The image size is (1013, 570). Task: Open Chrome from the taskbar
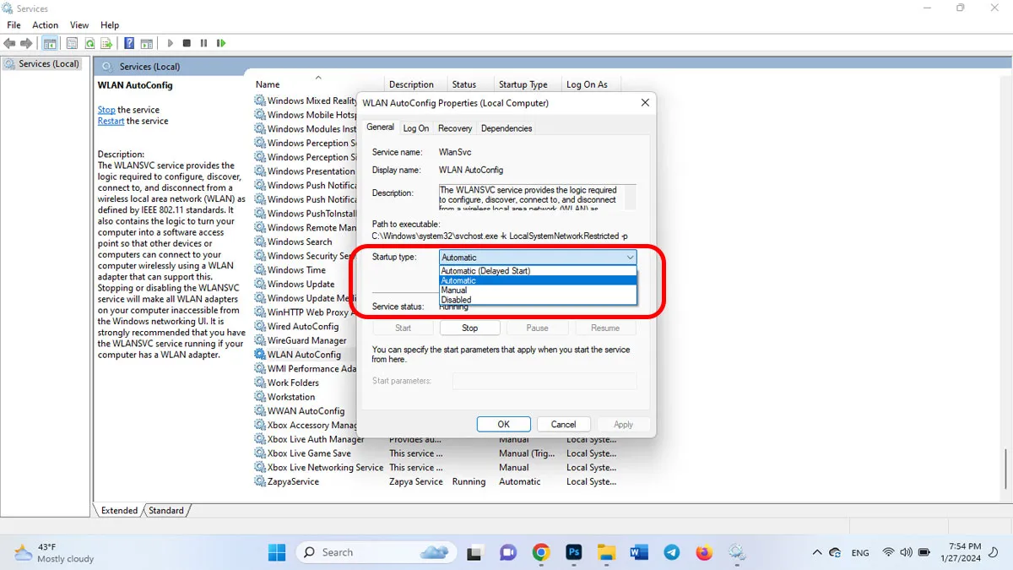click(x=541, y=552)
